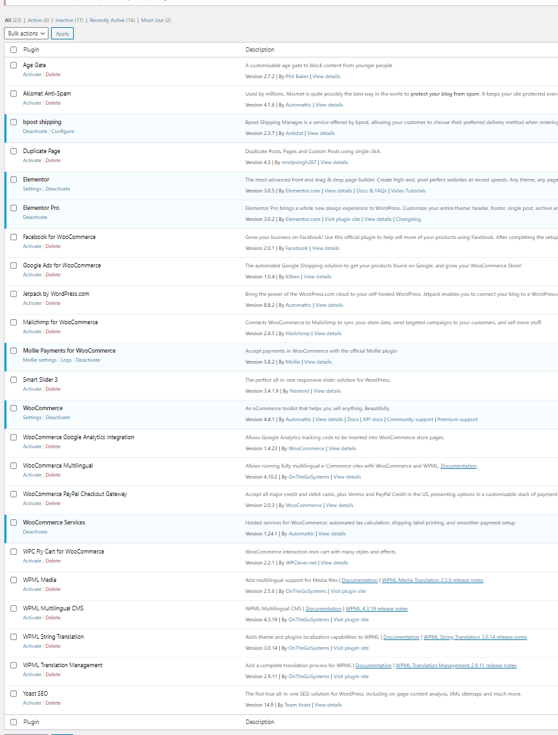Screen dimensions: 558x735
Task: Activate Google Ads for WooCommerce
Action: (32, 274)
